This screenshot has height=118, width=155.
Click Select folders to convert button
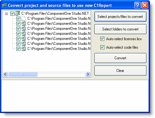pos(120,29)
